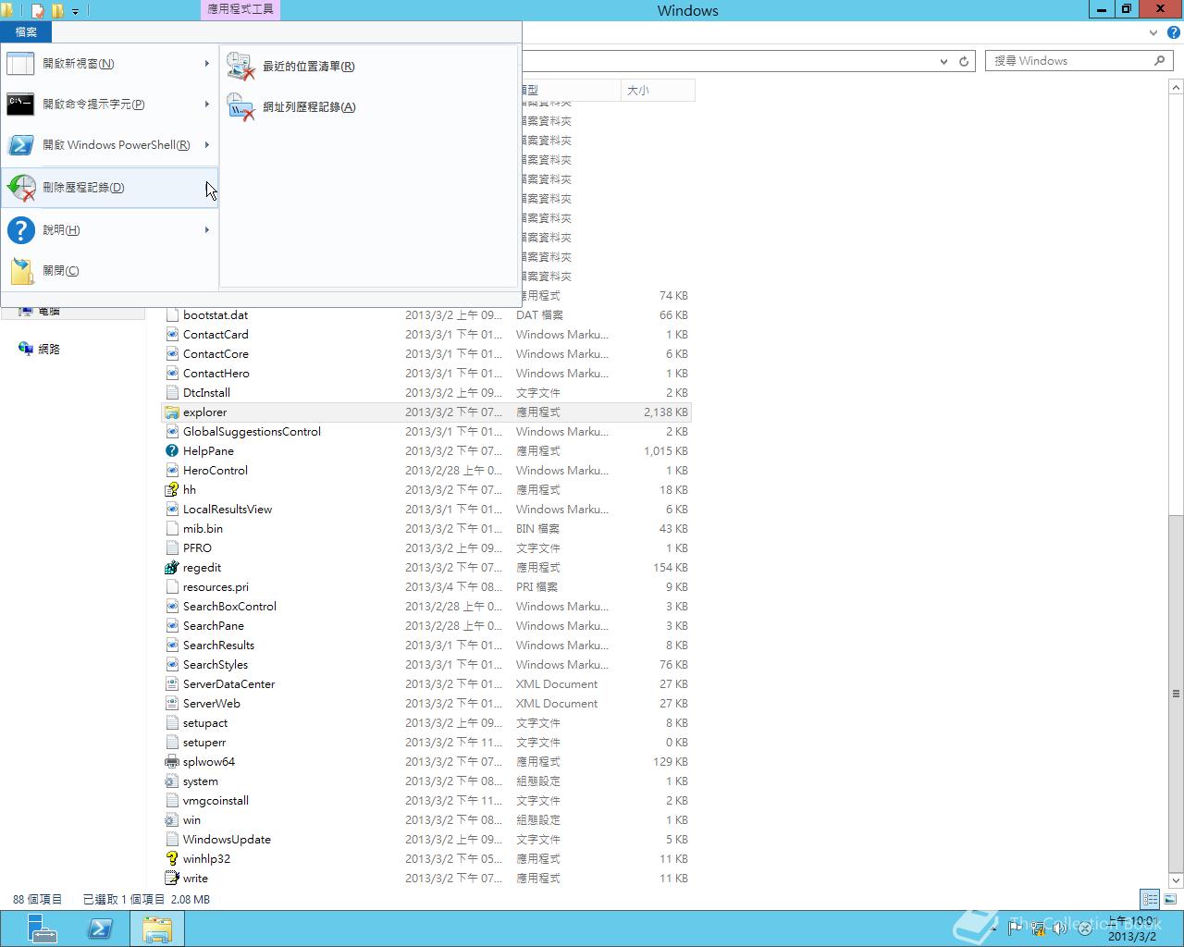Select the WindowsUpdate log file
This screenshot has width=1184, height=947.
[x=426, y=840]
